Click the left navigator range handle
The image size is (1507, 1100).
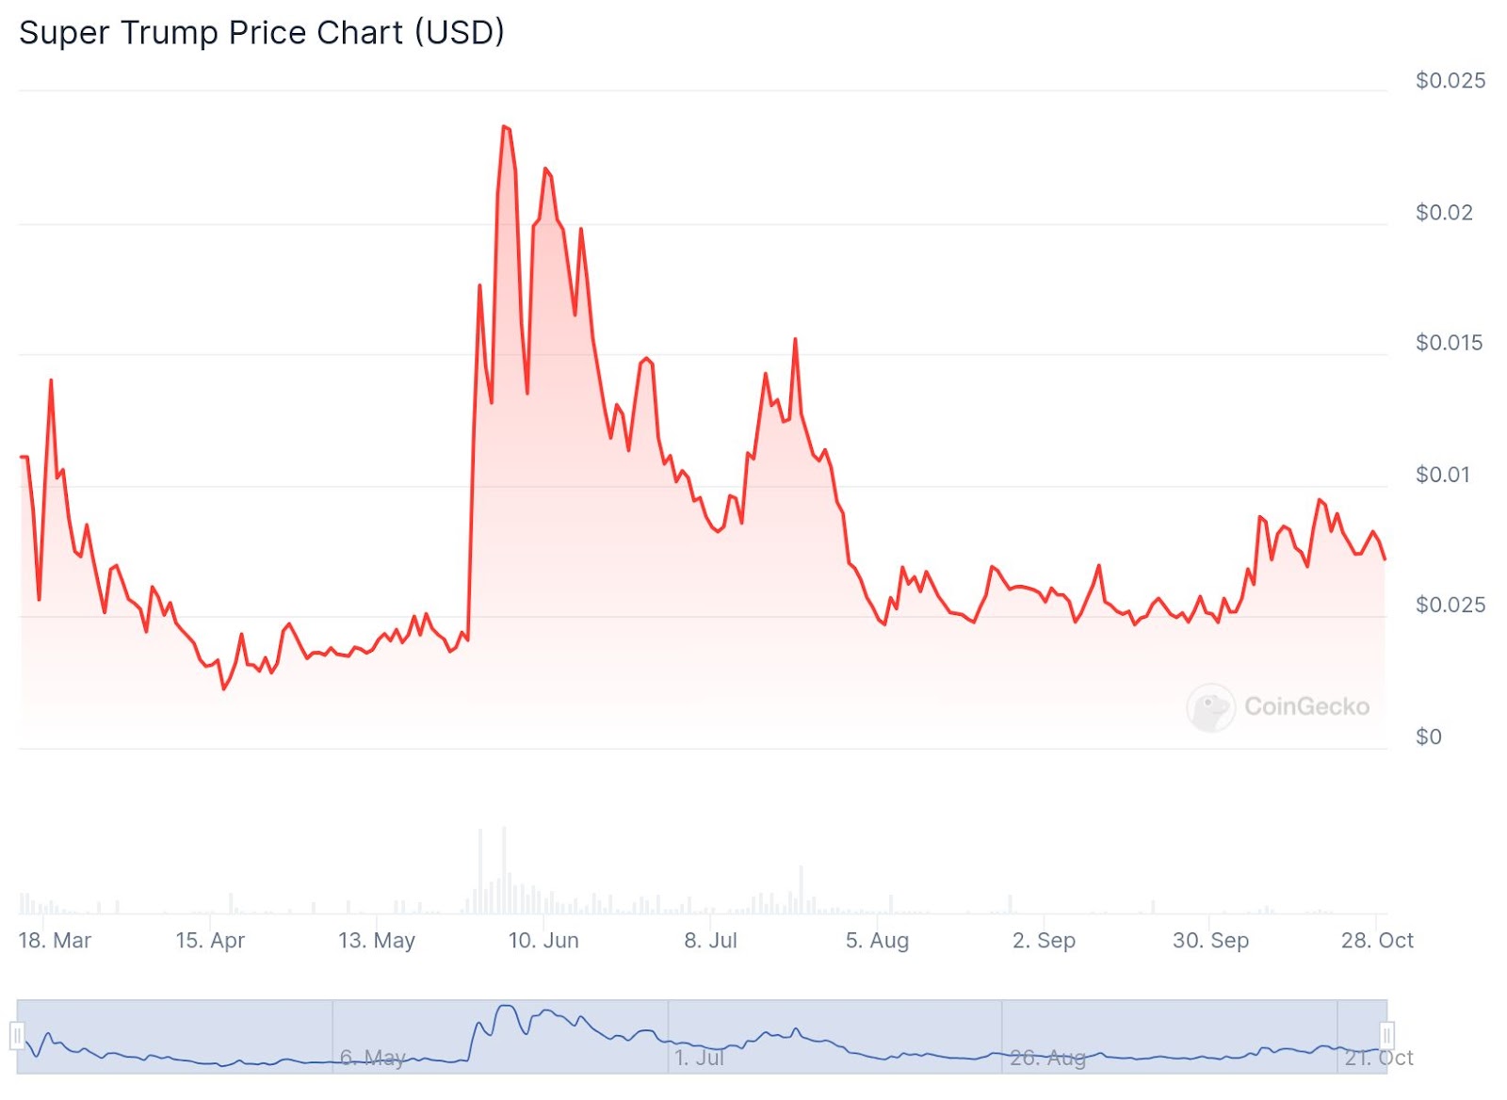pyautogui.click(x=17, y=1036)
